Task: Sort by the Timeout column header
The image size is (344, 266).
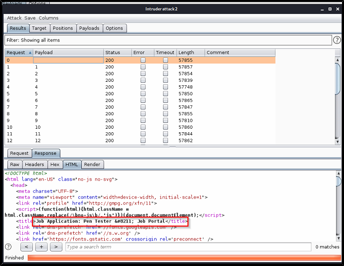Action: pyautogui.click(x=166, y=52)
